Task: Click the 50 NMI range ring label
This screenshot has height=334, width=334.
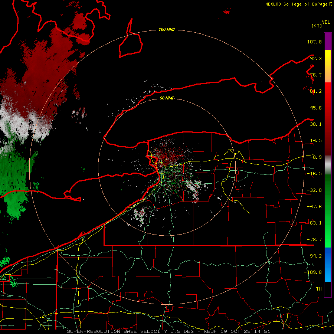Action: (167, 98)
